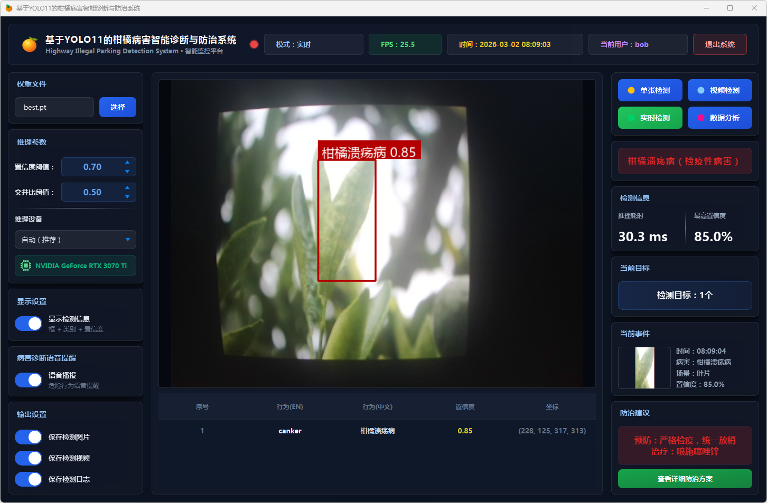Viewport: 767px width, 503px height.
Task: Toggle the 保存检测视频 switch
Action: click(x=29, y=458)
